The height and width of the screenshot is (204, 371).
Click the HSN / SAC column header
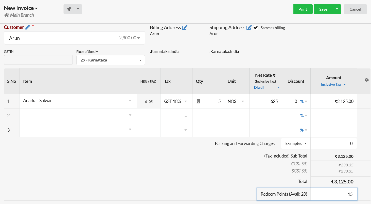(148, 82)
